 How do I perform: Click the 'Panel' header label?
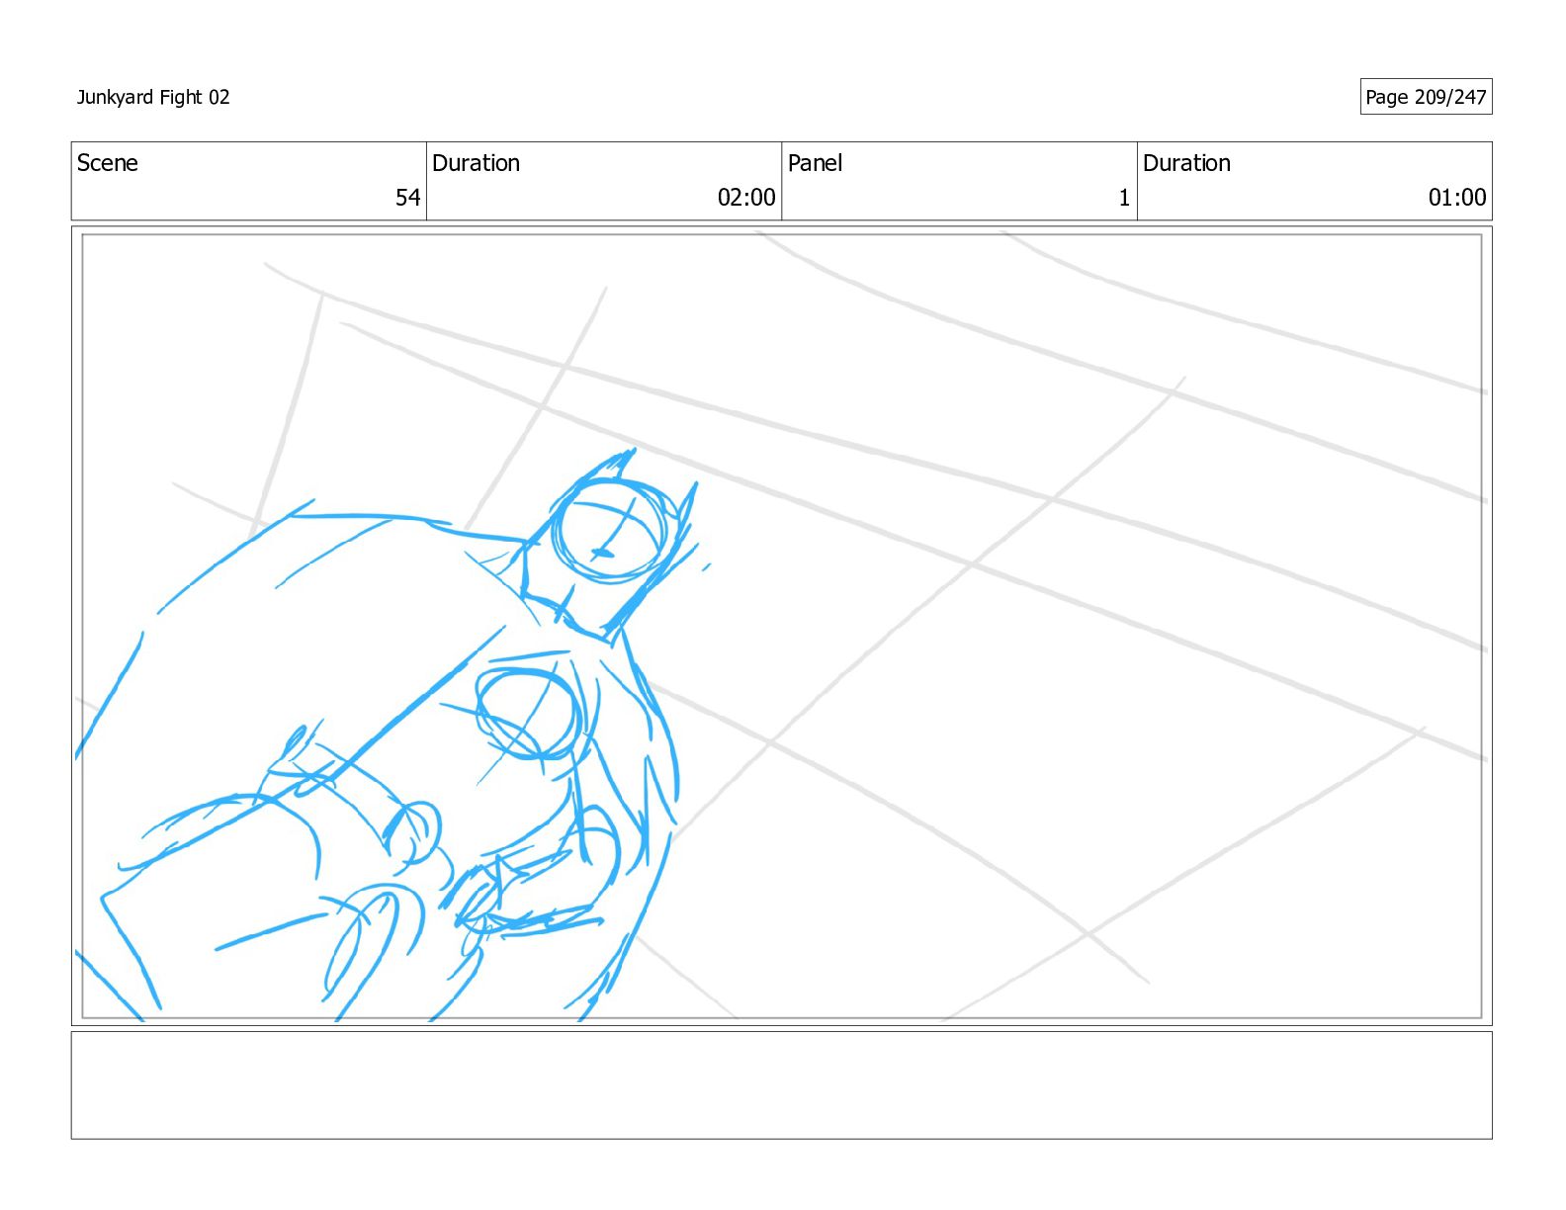[815, 163]
